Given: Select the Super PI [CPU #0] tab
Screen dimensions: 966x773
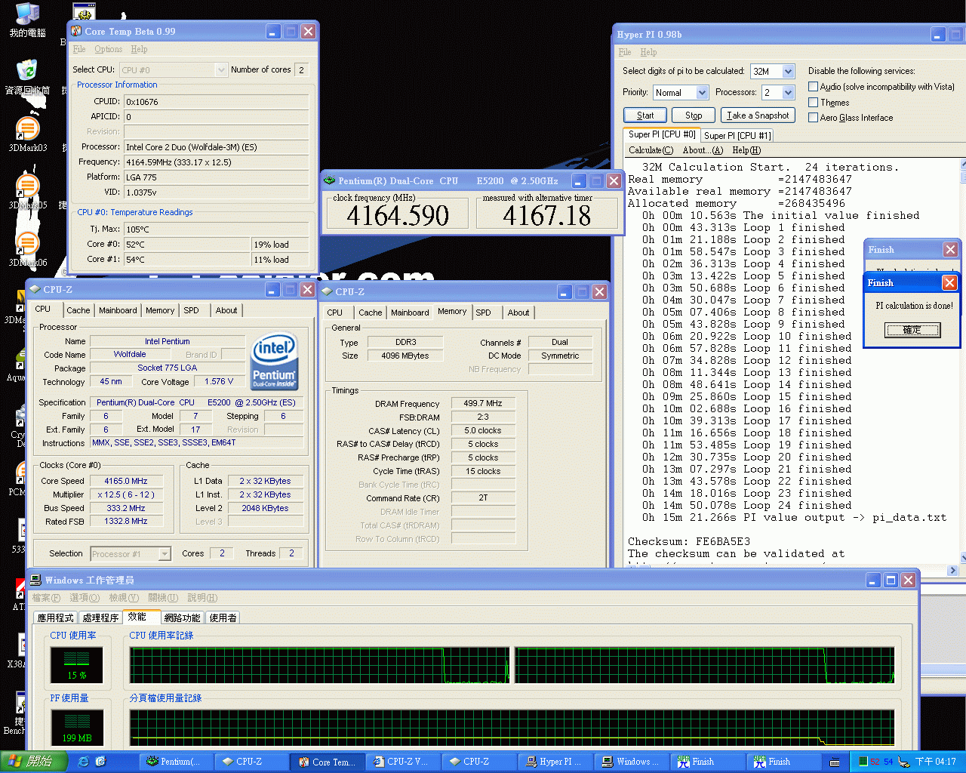Looking at the screenshot, I should (x=662, y=134).
